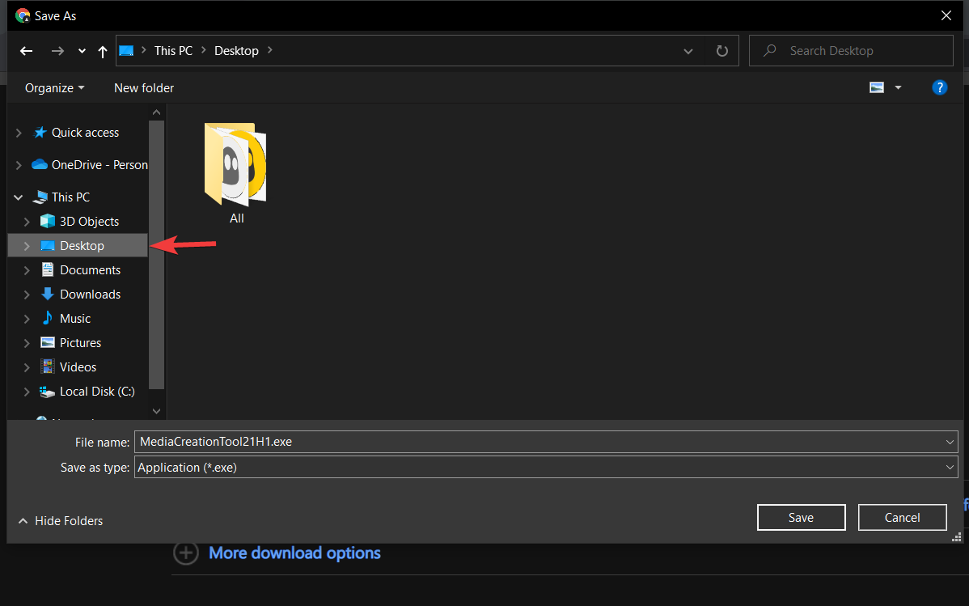
Task: Click the PC icon in address bar
Action: tap(126, 51)
